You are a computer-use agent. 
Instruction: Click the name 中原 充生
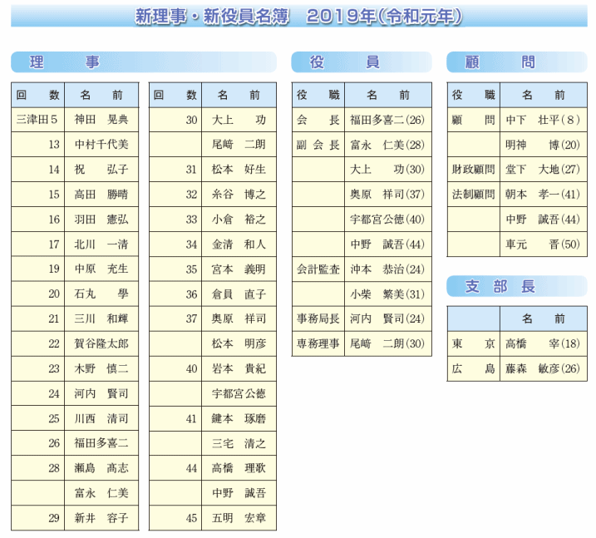pyautogui.click(x=101, y=269)
